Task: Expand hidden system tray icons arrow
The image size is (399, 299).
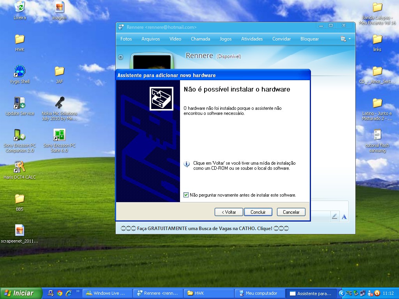Action: pos(341,293)
